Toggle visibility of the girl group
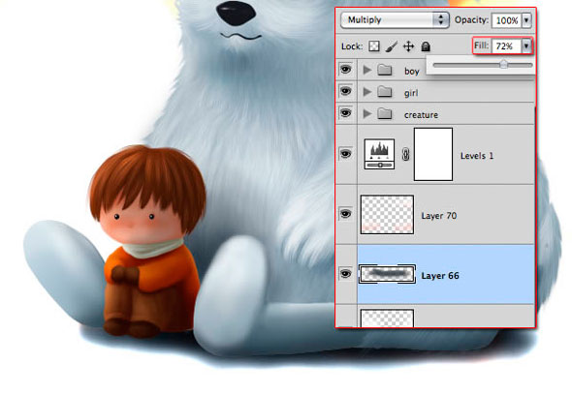 [x=345, y=91]
